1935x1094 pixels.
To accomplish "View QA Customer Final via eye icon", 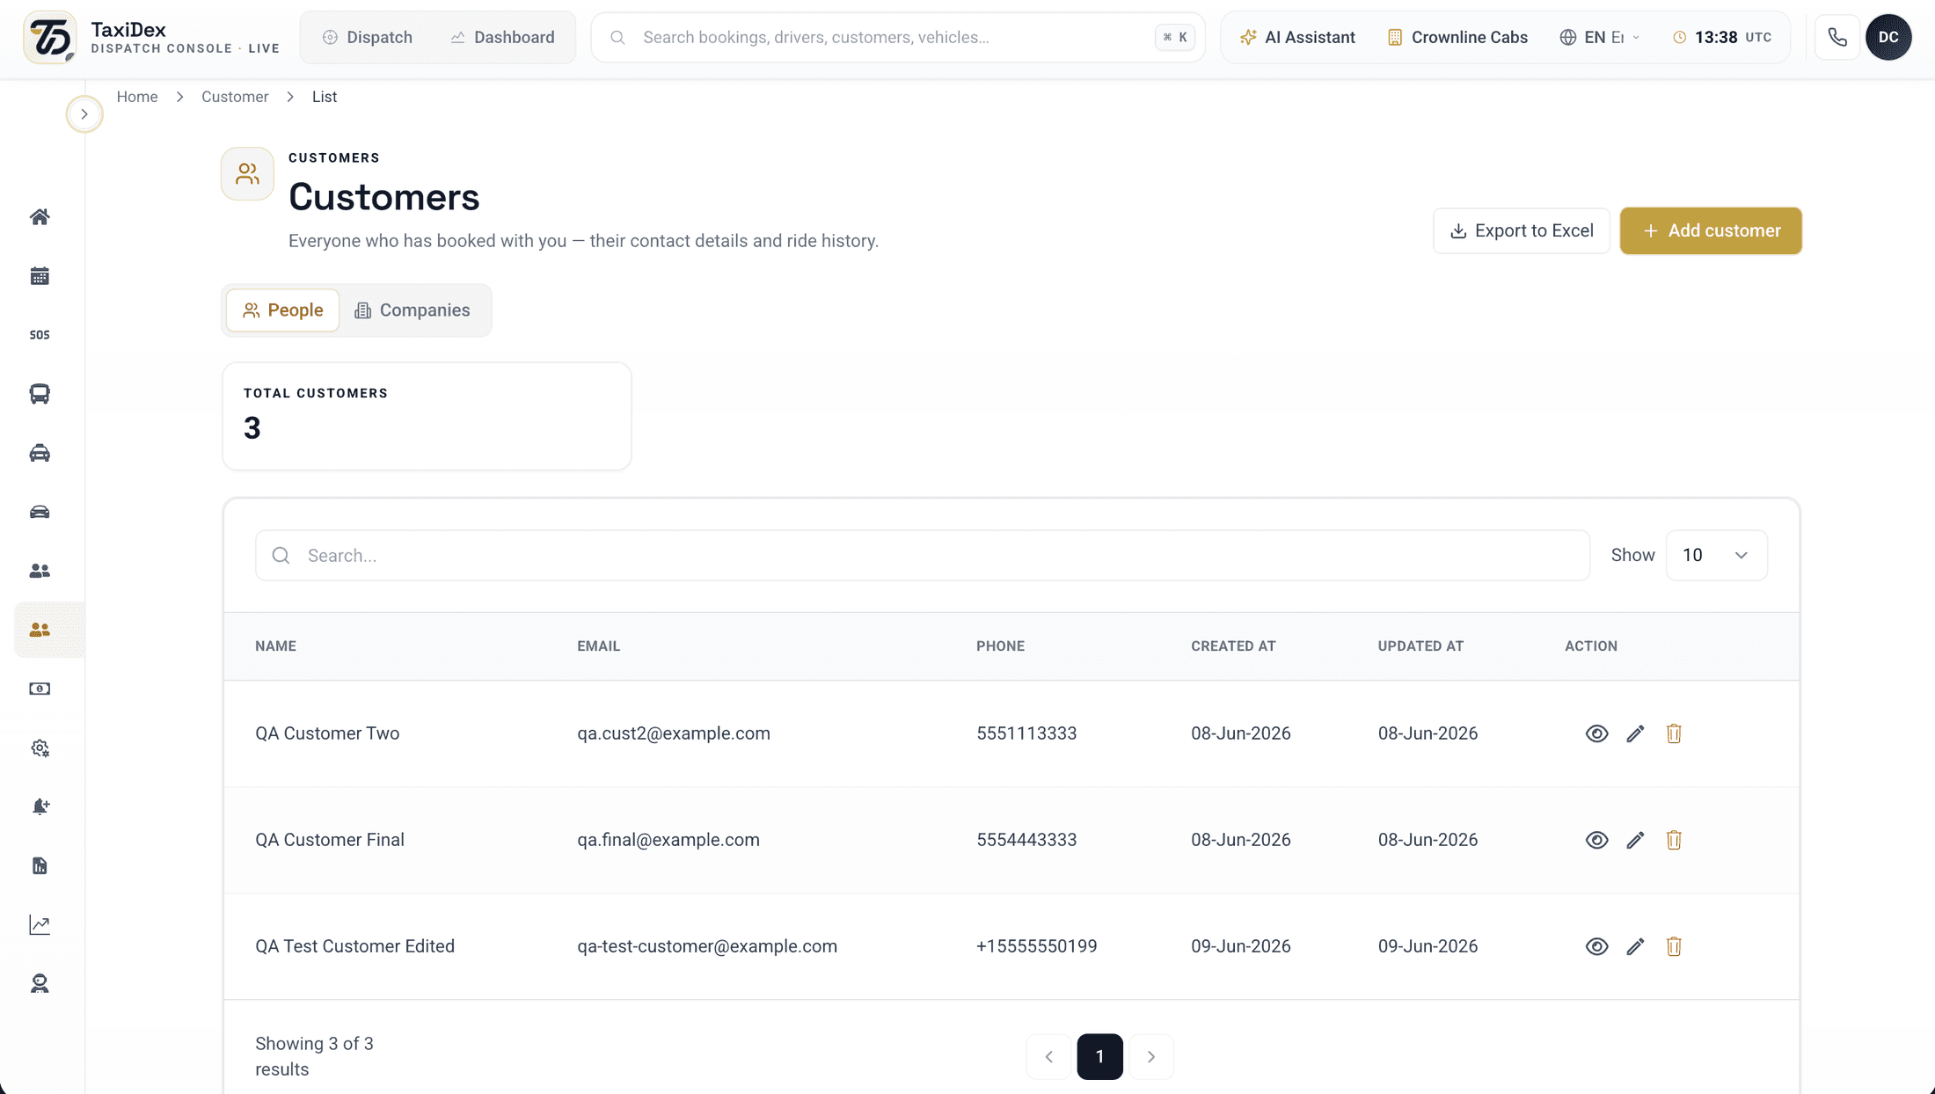I will pyautogui.click(x=1596, y=840).
